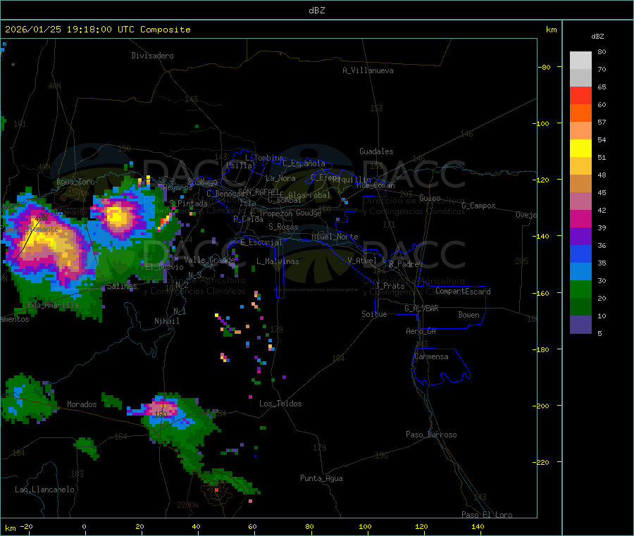Screen dimensions: 634x536
Task: Select the J_Prats label
Action: click(x=390, y=286)
